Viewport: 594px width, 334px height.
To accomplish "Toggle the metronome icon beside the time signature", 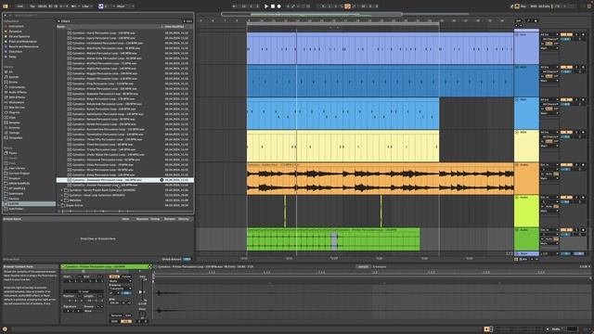I will click(x=74, y=6).
